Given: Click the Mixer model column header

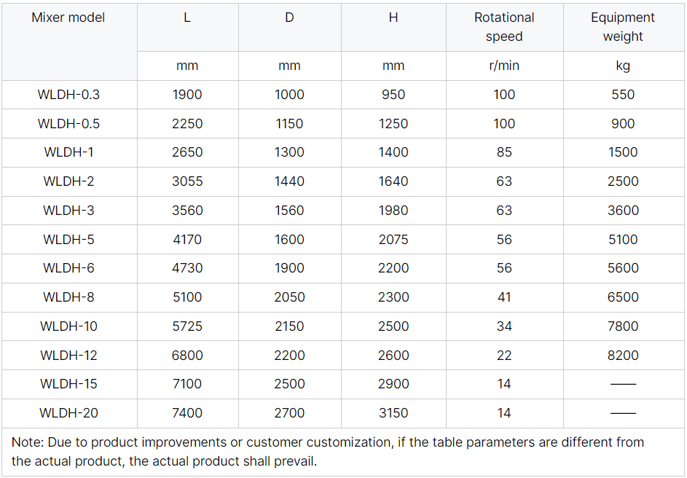Looking at the screenshot, I should [68, 17].
